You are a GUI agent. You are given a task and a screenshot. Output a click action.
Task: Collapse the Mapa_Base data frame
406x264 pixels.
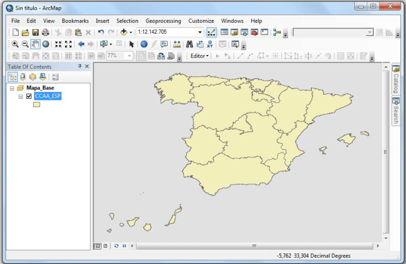pos(12,88)
